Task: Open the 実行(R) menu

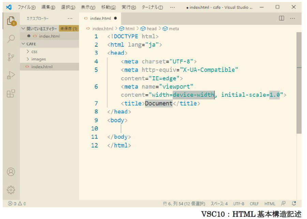Action: pyautogui.click(x=129, y=7)
